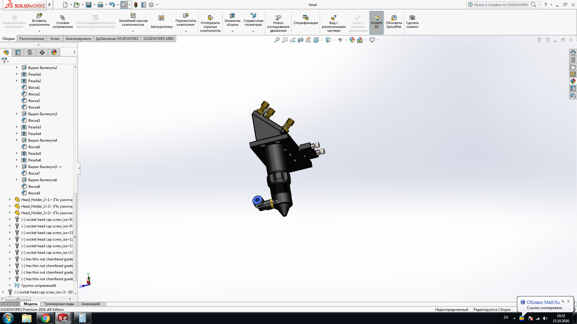Click the Take Snapshot camera icon
The image size is (577, 324).
point(412,18)
